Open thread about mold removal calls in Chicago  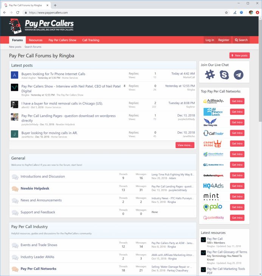coord(62,103)
